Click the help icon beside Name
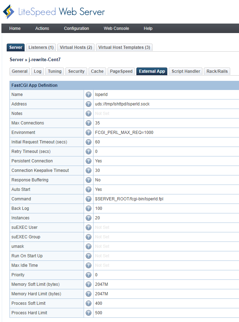 pos(89,95)
